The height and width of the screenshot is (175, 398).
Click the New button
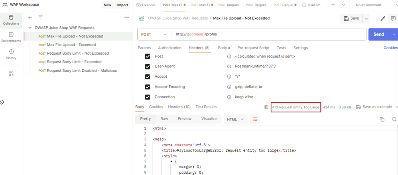pyautogui.click(x=107, y=5)
